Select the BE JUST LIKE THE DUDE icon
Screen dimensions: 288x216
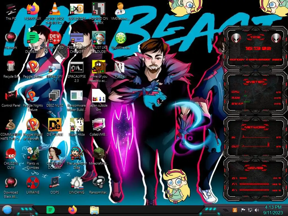98,38
